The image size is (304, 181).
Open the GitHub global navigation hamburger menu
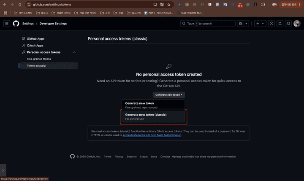pyautogui.click(x=7, y=24)
